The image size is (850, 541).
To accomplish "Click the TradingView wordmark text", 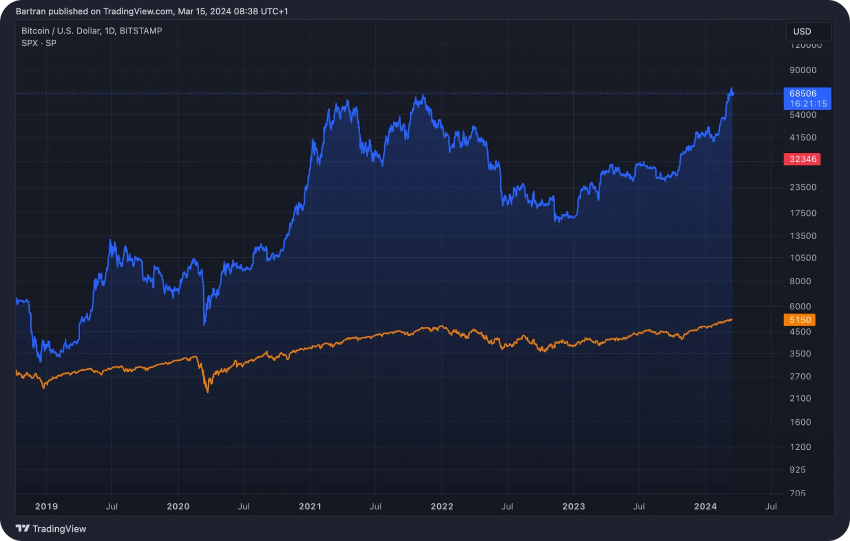I will tap(59, 529).
